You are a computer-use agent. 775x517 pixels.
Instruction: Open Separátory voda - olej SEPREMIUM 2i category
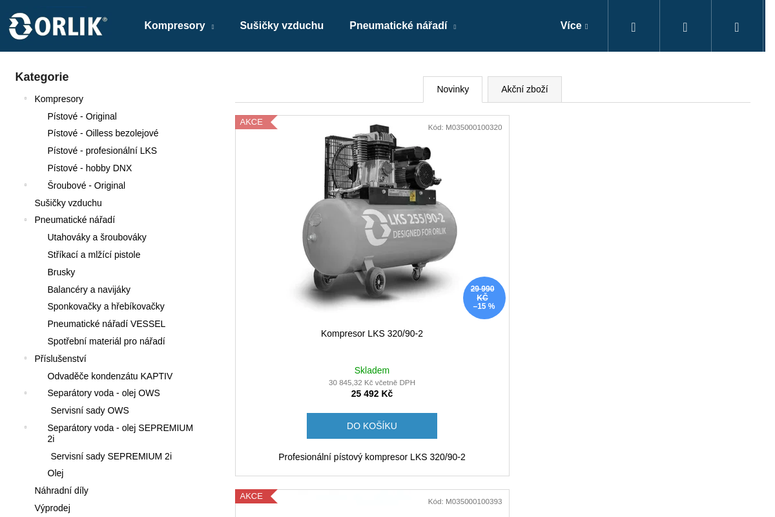(120, 433)
